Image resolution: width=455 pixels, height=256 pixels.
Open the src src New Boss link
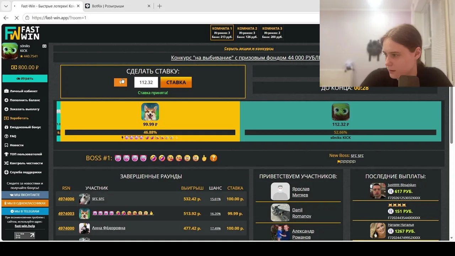click(357, 155)
